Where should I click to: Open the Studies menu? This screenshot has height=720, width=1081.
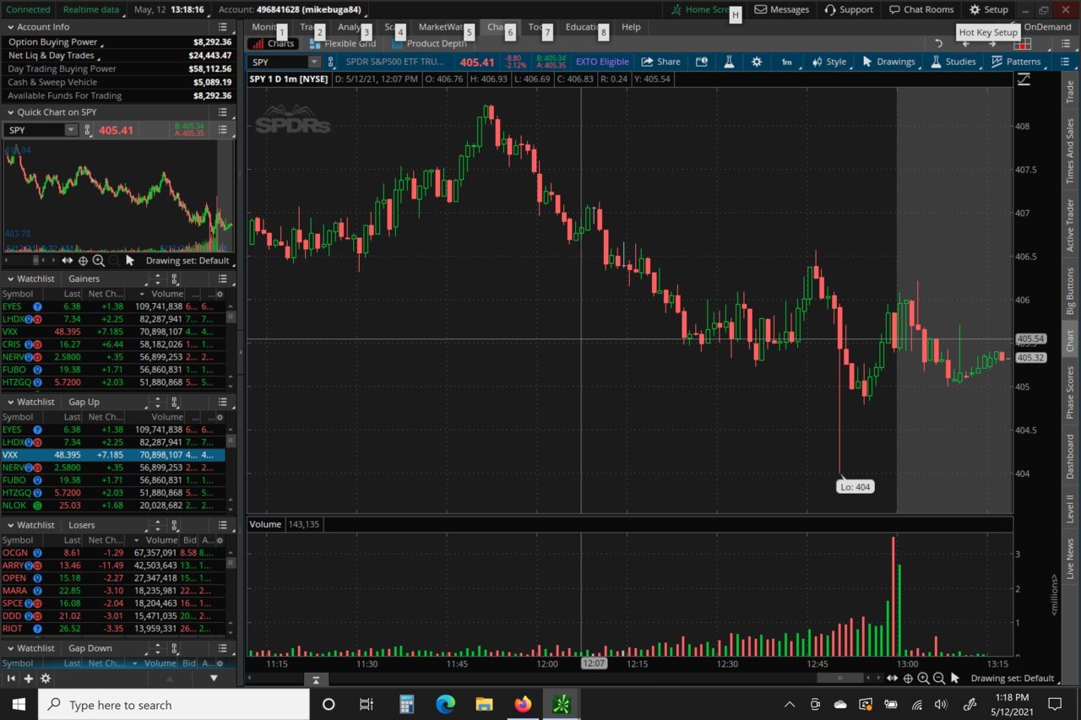[x=953, y=62]
